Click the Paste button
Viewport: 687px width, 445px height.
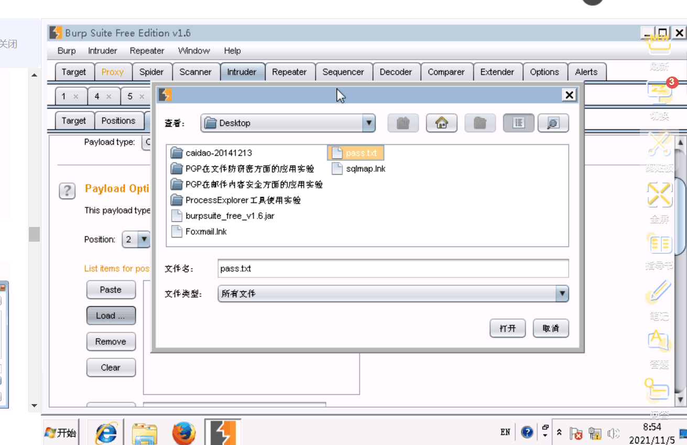click(111, 289)
